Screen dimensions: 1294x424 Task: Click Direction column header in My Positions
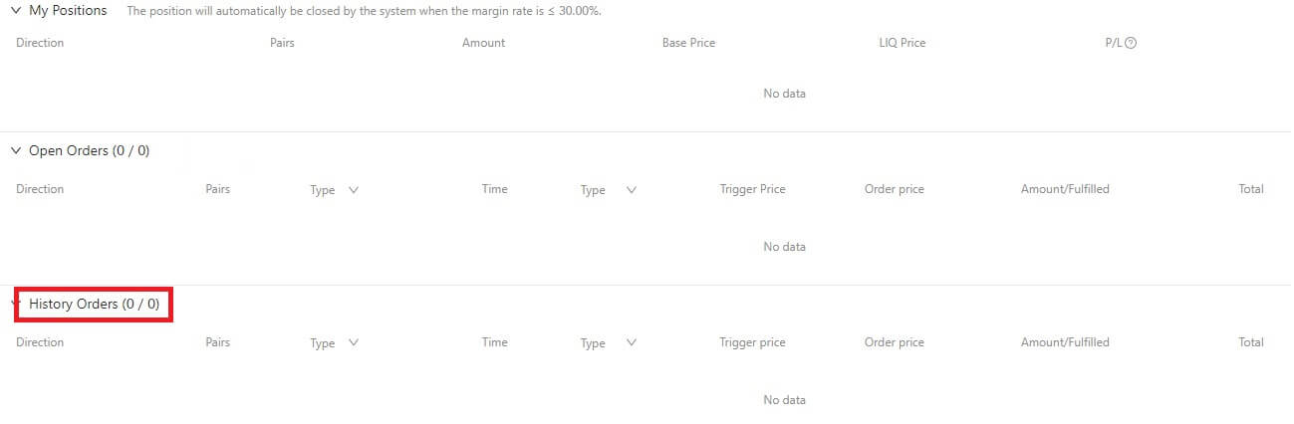click(40, 43)
